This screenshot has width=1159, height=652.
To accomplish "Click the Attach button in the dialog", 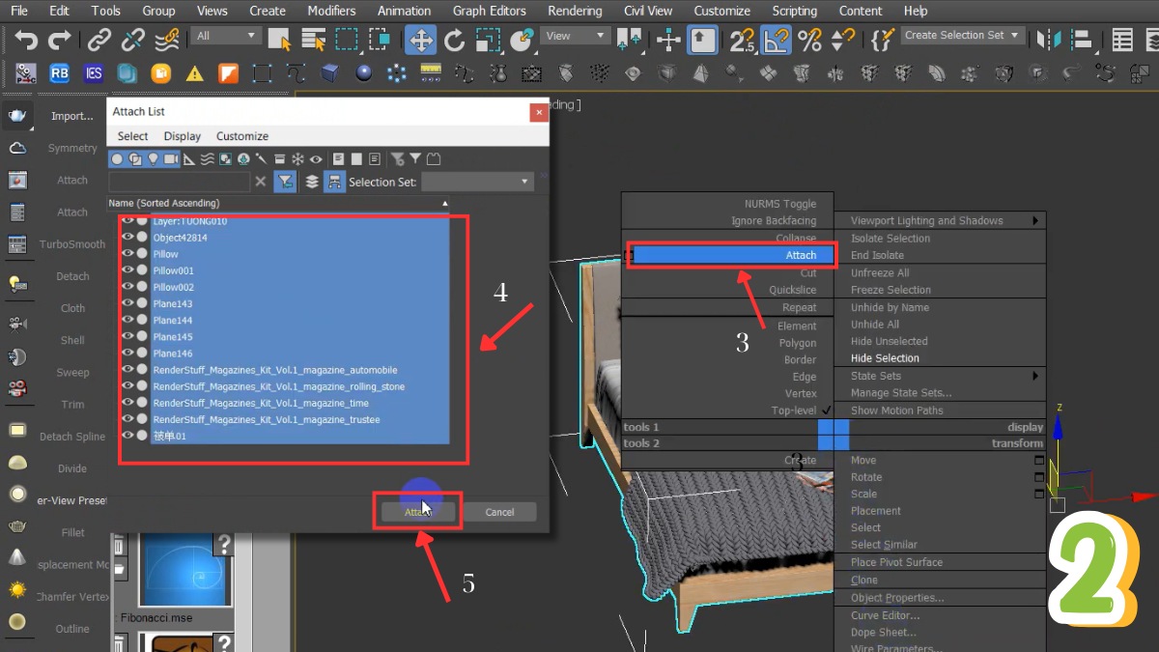I will [417, 511].
